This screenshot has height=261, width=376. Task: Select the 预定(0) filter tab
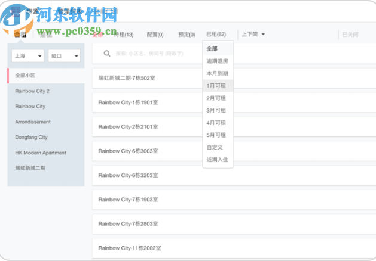pyautogui.click(x=187, y=35)
